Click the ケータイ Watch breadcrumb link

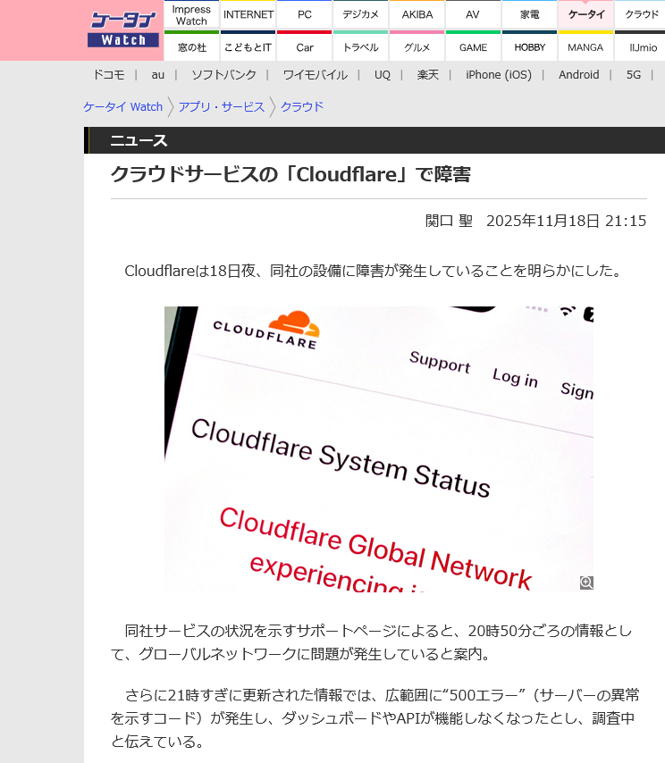pos(123,107)
